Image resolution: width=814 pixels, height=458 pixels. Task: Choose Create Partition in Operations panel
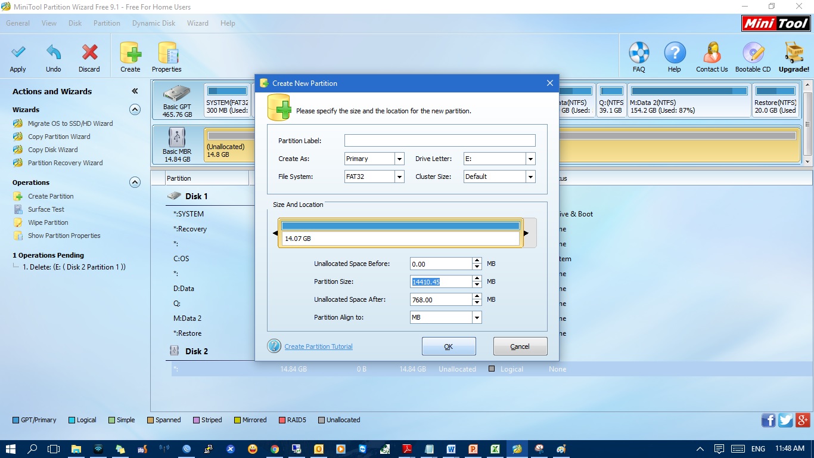point(51,196)
